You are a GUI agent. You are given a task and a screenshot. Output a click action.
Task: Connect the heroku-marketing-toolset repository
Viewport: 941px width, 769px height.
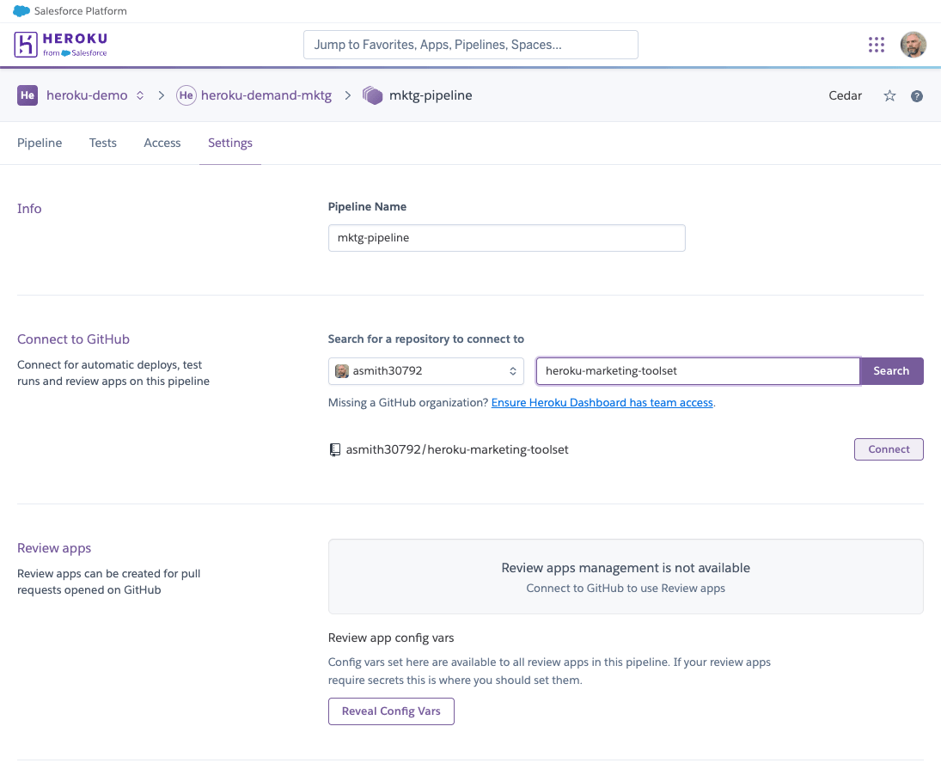click(x=889, y=449)
